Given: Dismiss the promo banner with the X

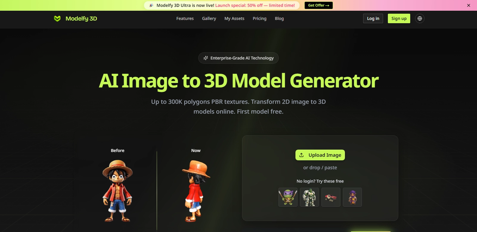Looking at the screenshot, I should (x=469, y=5).
